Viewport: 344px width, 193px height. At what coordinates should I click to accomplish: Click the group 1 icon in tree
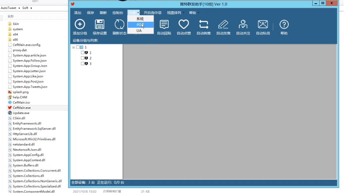[x=81, y=47]
